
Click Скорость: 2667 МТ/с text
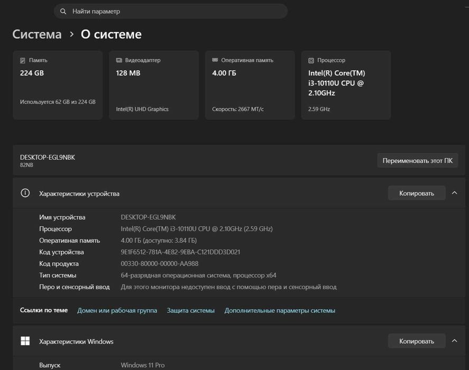[x=238, y=109]
